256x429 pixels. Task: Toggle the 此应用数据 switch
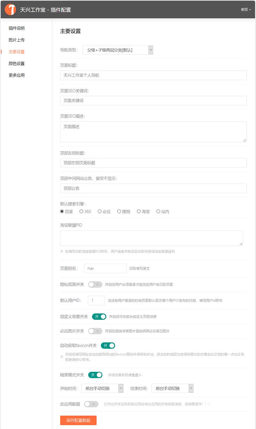tap(91, 404)
